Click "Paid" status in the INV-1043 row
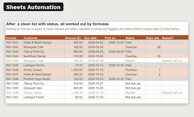 point(128,51)
